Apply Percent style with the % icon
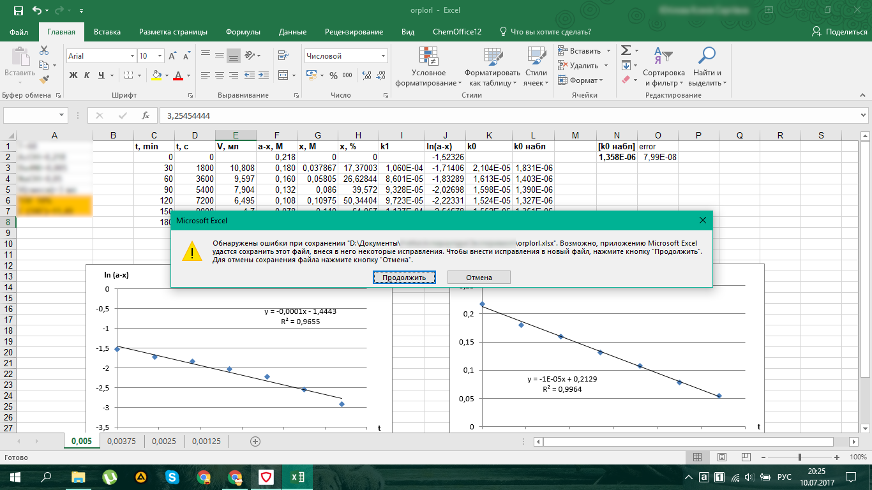 [333, 75]
